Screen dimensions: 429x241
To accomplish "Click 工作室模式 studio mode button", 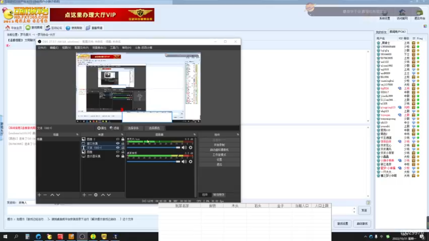I will point(219,155).
